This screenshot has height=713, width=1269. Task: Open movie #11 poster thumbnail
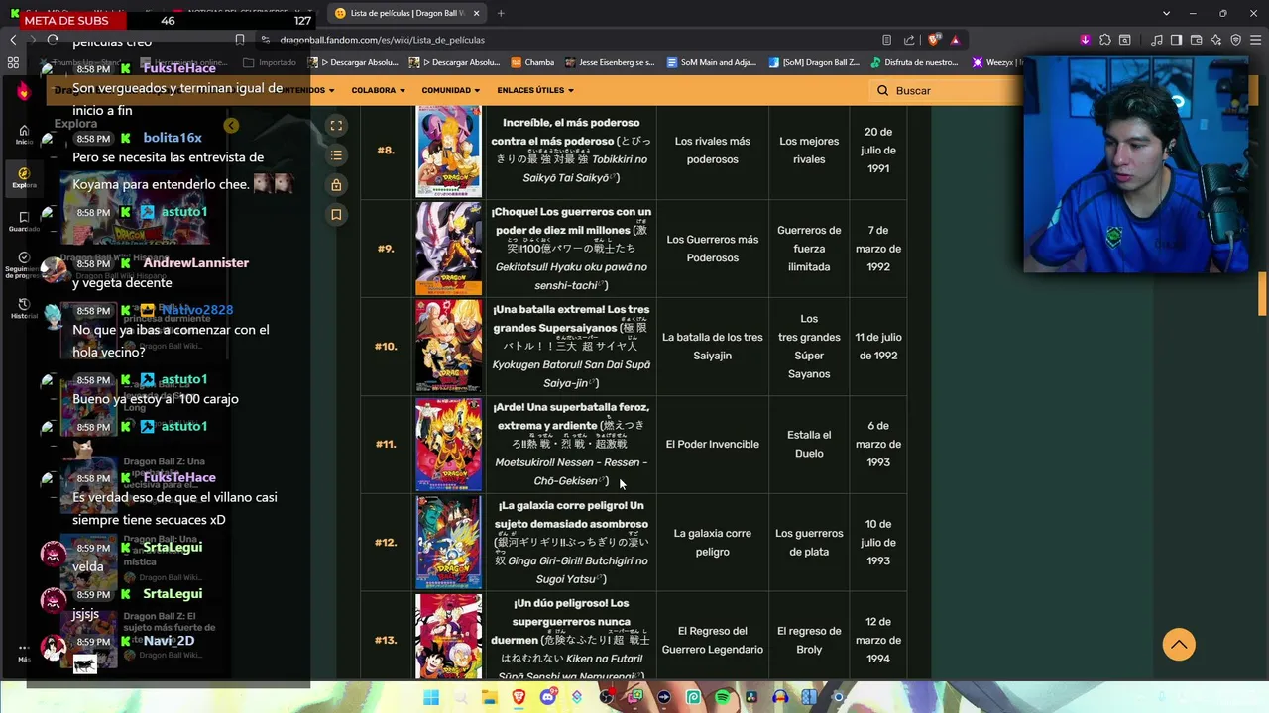tap(448, 444)
